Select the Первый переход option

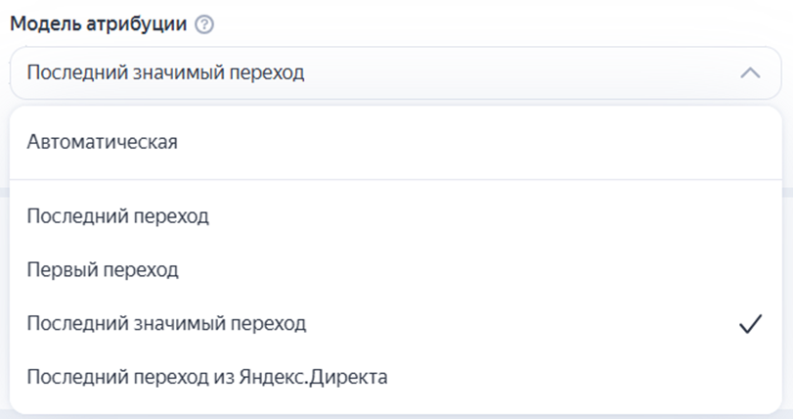tap(103, 269)
